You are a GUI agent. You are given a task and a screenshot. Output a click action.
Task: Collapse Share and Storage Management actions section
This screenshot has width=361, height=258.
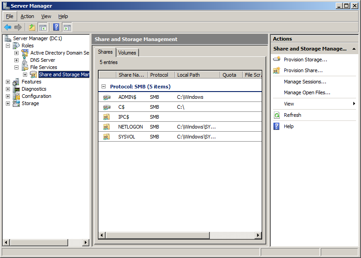pos(354,49)
